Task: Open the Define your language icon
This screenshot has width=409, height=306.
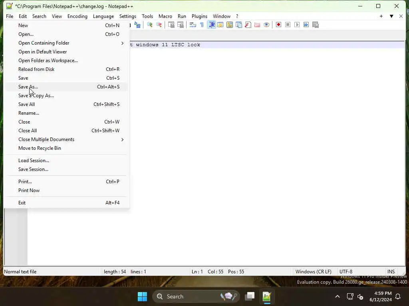Action: pos(220,25)
